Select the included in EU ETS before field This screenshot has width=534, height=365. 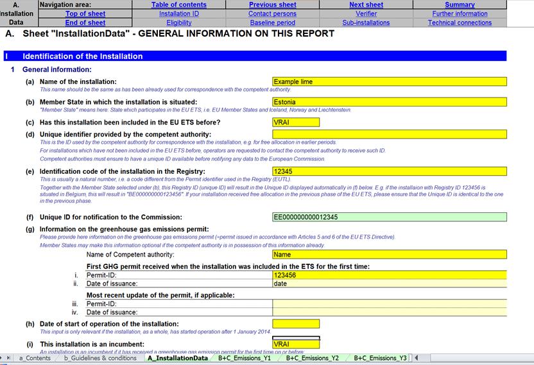click(x=296, y=123)
